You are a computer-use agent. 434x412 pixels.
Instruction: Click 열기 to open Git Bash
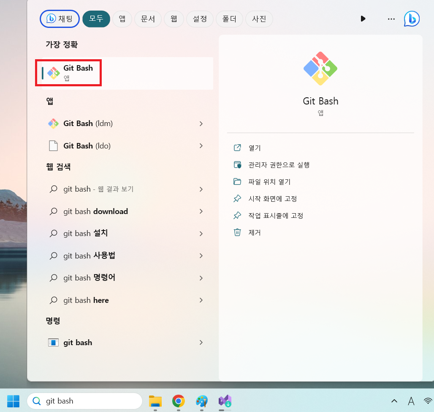click(255, 148)
